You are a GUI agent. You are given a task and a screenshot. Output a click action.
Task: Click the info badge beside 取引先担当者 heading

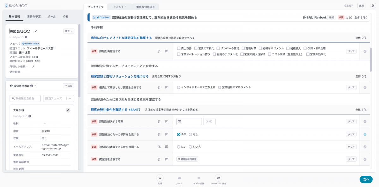point(32,86)
